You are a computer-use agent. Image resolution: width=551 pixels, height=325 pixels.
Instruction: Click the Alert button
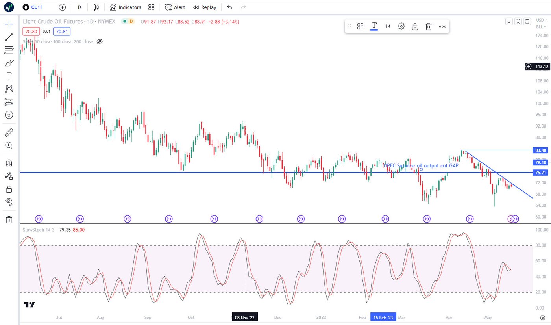pyautogui.click(x=175, y=7)
